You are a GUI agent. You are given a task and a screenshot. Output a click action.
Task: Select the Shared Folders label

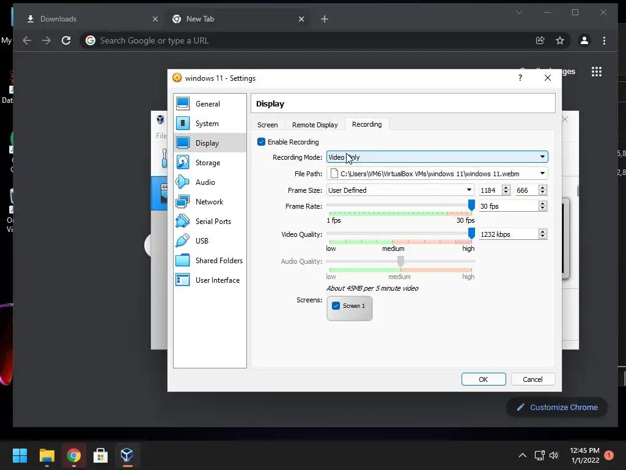[x=219, y=261]
